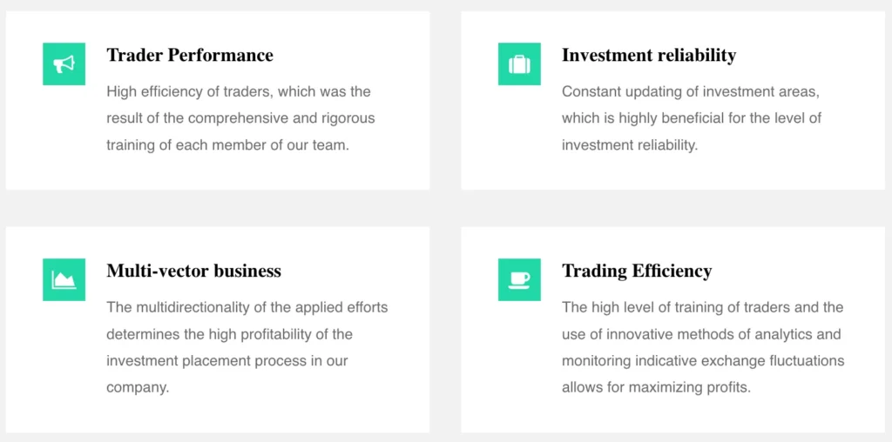This screenshot has height=442, width=892.
Task: Open the Investment reliability heading
Action: [x=648, y=56]
